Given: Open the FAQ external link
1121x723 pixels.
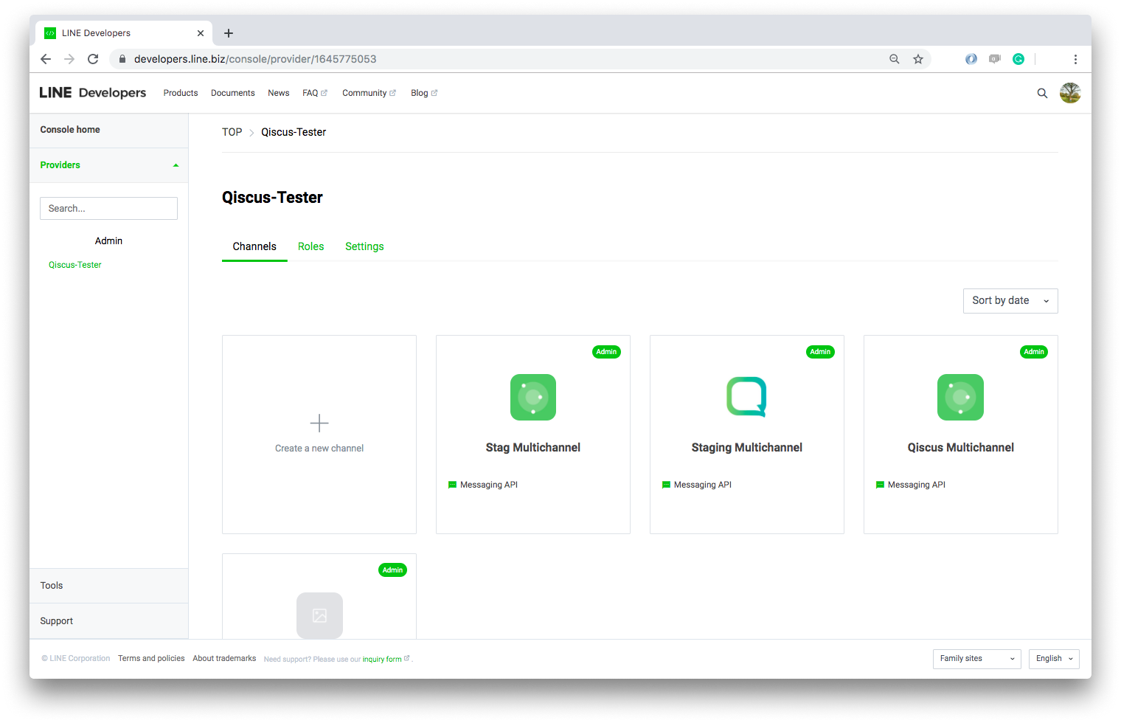Looking at the screenshot, I should [x=315, y=93].
